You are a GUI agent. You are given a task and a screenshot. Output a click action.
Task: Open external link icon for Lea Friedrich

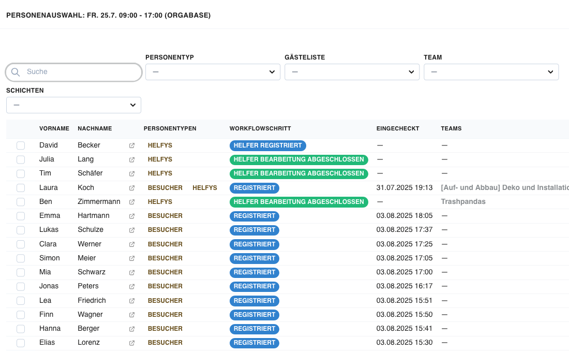pos(132,301)
